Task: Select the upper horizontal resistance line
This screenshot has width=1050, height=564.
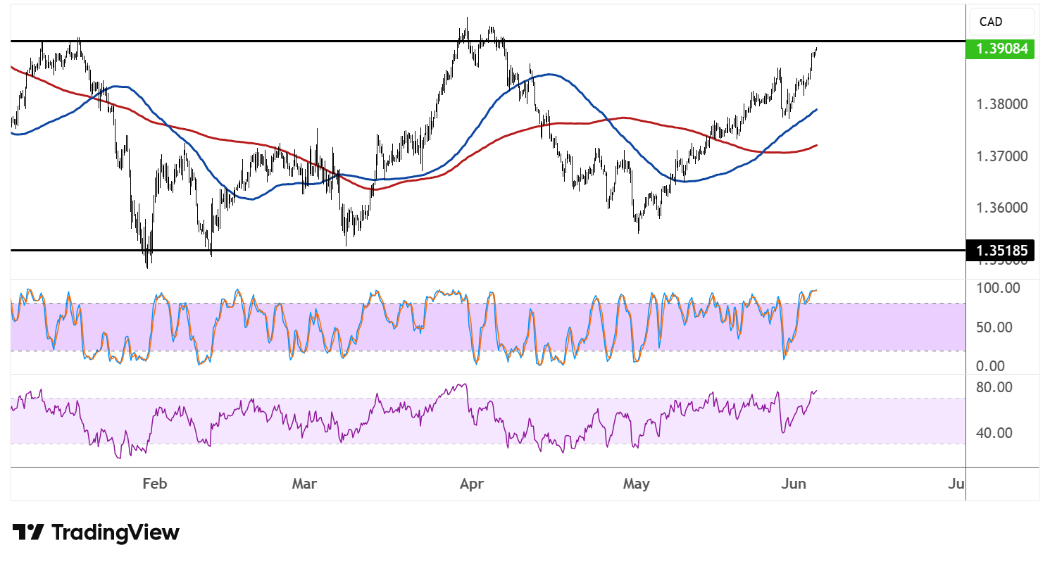Action: coord(487,41)
